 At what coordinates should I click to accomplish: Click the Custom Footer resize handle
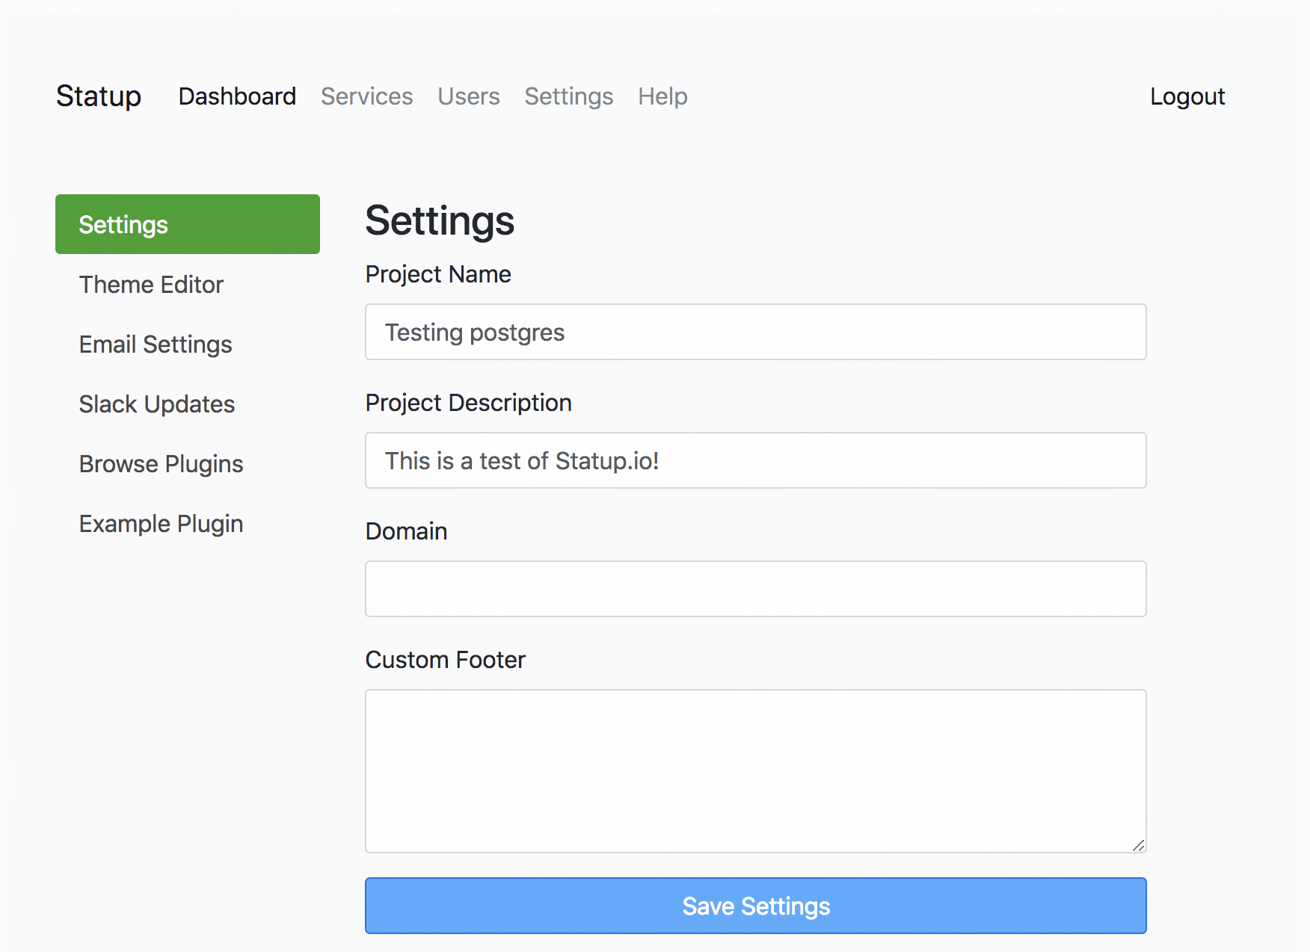1138,845
